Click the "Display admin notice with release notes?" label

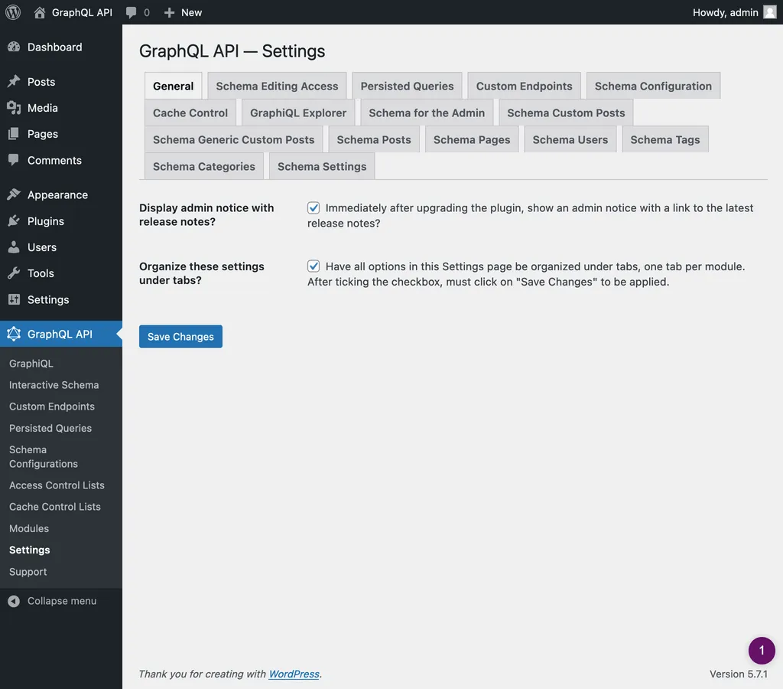pyautogui.click(x=206, y=214)
